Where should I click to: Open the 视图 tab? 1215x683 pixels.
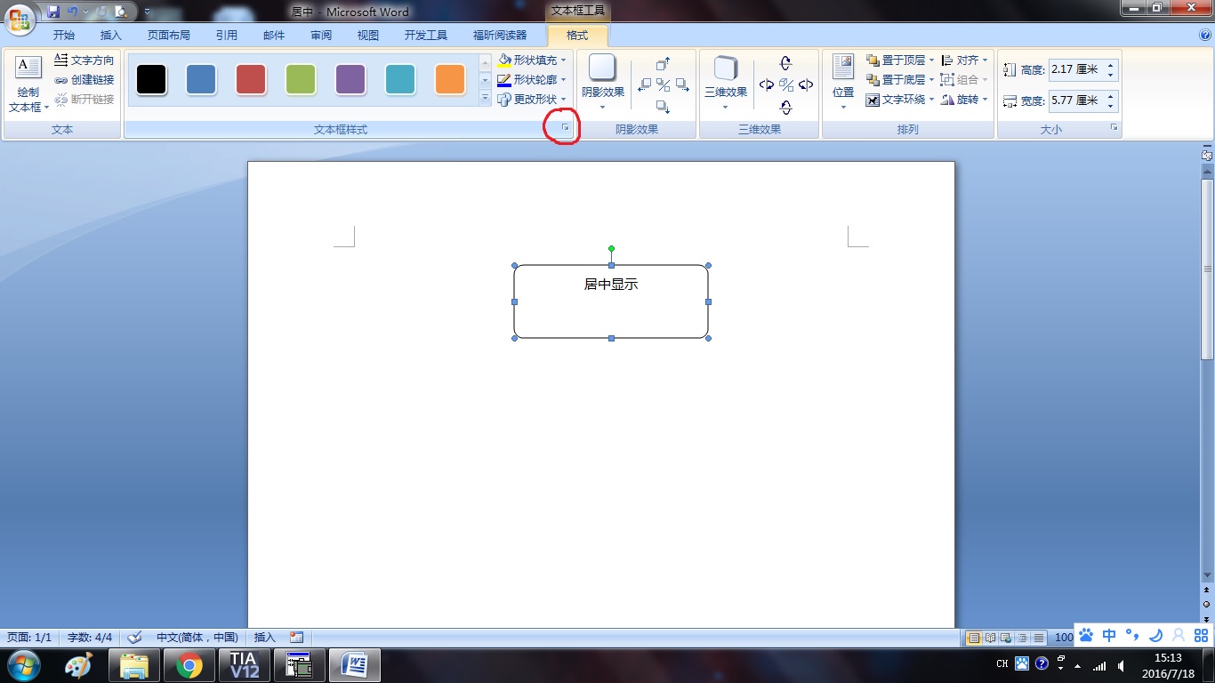tap(368, 36)
